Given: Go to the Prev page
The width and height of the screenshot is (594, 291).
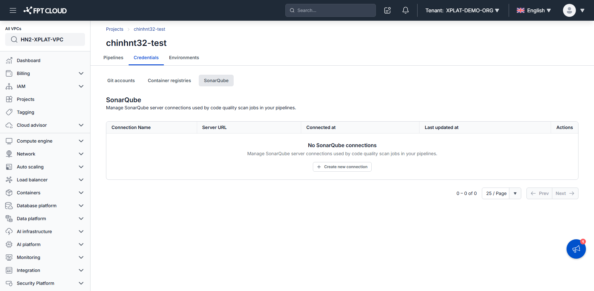Looking at the screenshot, I should tap(539, 193).
